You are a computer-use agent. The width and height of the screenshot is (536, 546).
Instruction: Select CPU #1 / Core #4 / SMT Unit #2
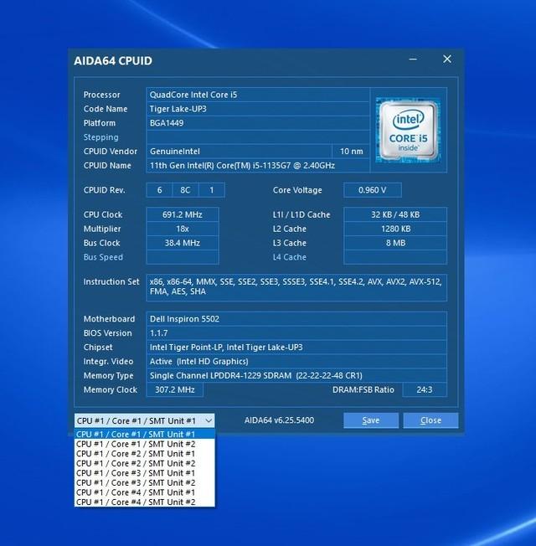click(x=145, y=502)
